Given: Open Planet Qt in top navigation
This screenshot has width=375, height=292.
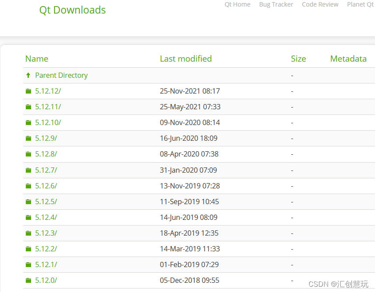Looking at the screenshot, I should pyautogui.click(x=361, y=4).
